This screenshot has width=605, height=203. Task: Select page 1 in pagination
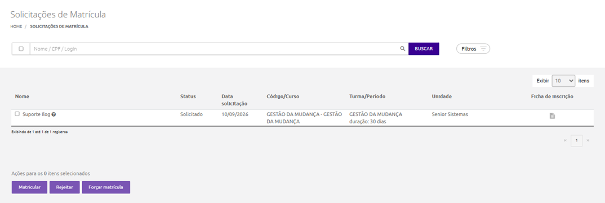coord(576,141)
